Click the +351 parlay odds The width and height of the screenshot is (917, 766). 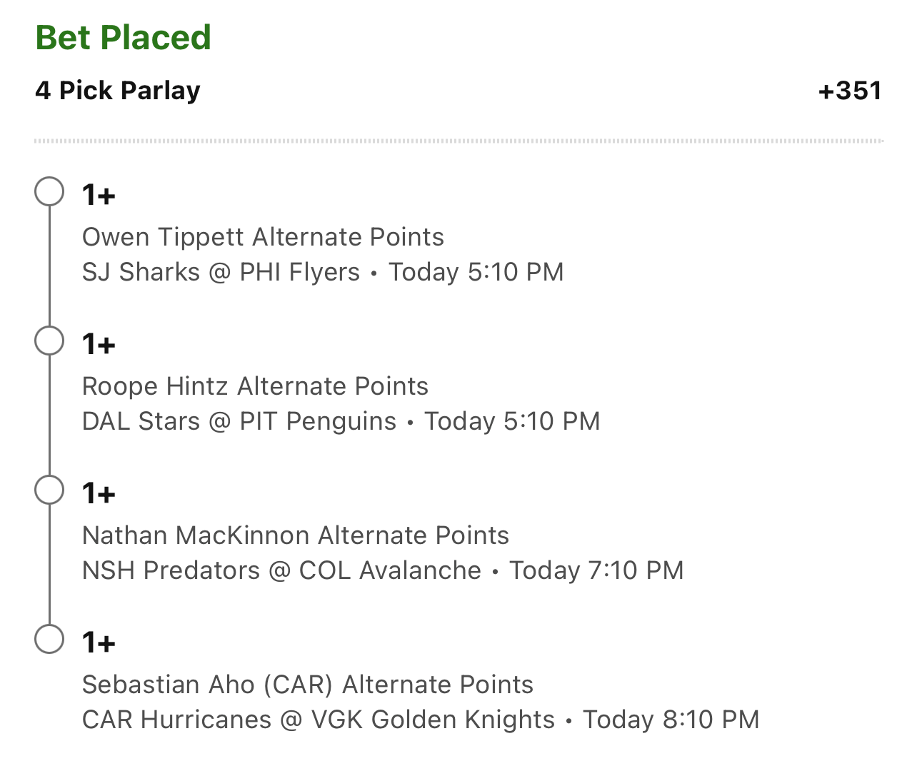click(x=850, y=91)
